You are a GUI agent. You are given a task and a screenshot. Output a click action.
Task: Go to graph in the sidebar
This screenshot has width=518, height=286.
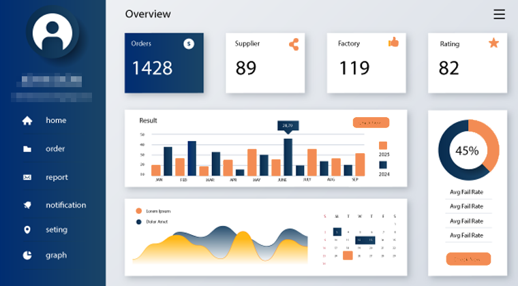click(56, 255)
